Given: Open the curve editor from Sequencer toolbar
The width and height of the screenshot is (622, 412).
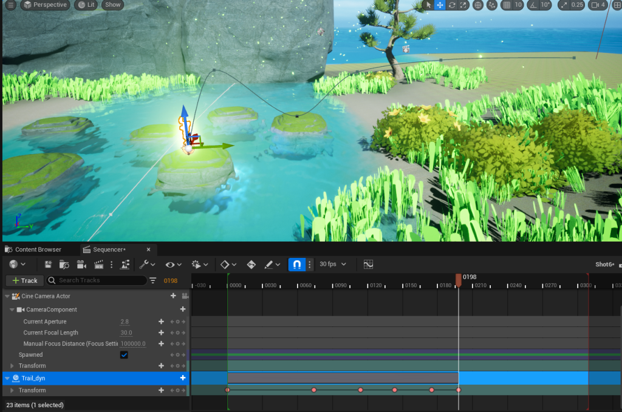Looking at the screenshot, I should [368, 265].
